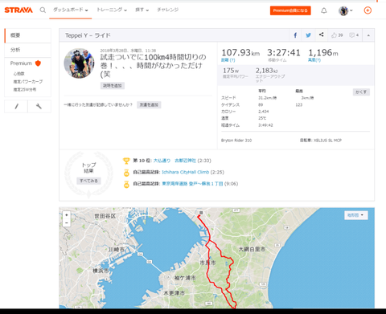This screenshot has height=314, width=386.
Task: Click the XELIUS SL MCP bike name
Action: point(327,141)
